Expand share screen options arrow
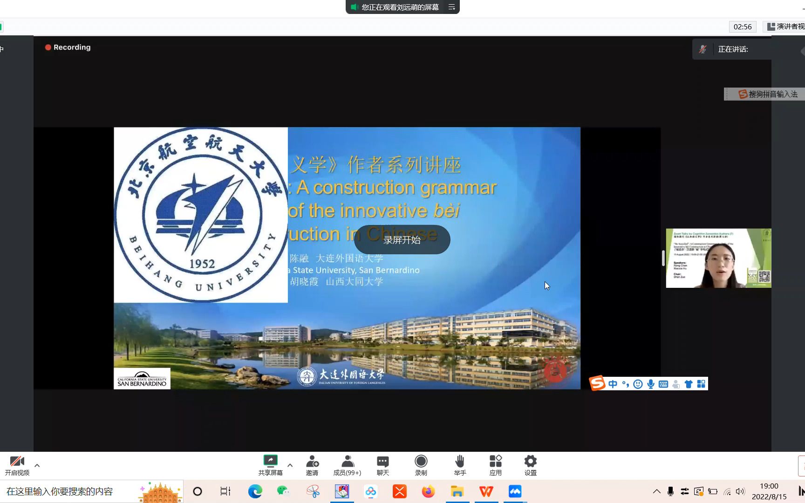 click(x=290, y=465)
